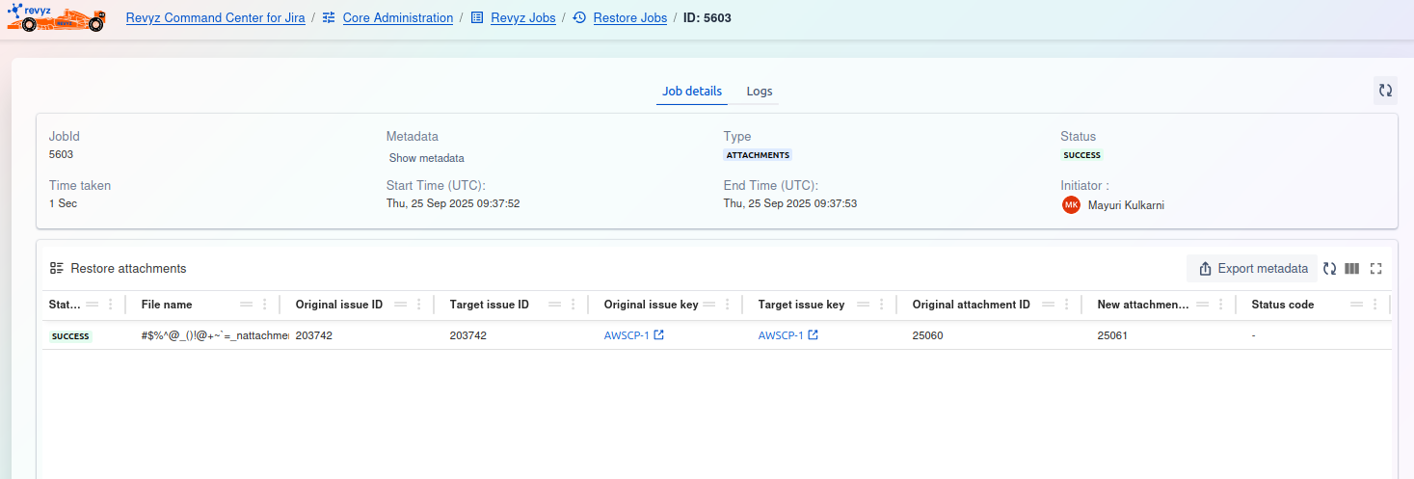This screenshot has height=479, width=1414.
Task: Open the table column chooser icon
Action: click(1352, 269)
